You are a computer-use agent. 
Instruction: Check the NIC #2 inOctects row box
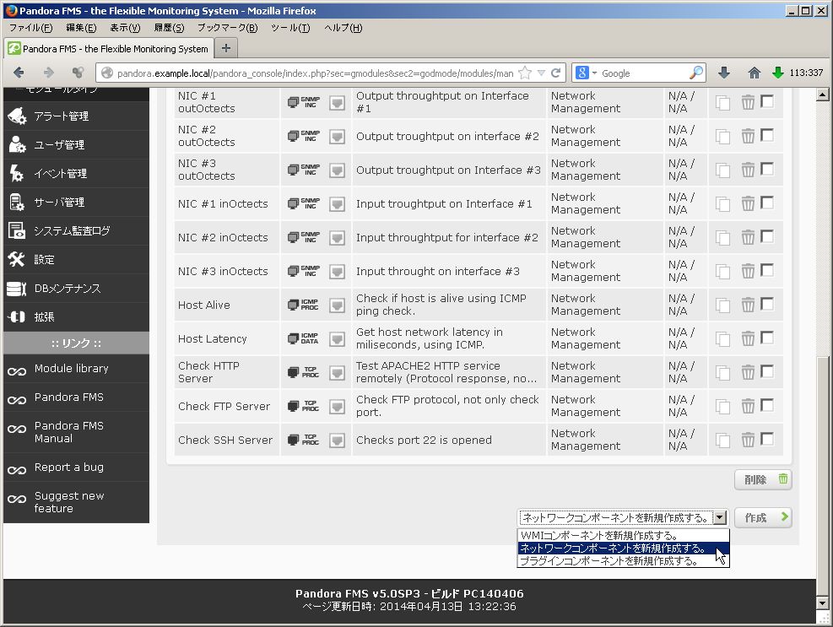tap(766, 236)
